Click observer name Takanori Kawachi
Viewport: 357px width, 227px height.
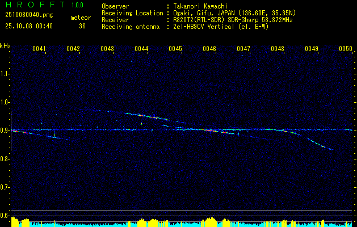200,6
